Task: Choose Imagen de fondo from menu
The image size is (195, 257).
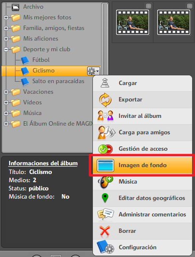Action: coord(142,165)
